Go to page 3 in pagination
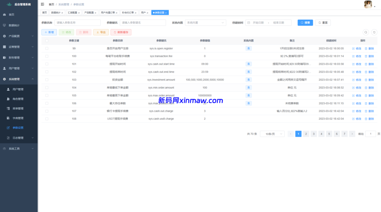The image size is (381, 212). (x=314, y=134)
